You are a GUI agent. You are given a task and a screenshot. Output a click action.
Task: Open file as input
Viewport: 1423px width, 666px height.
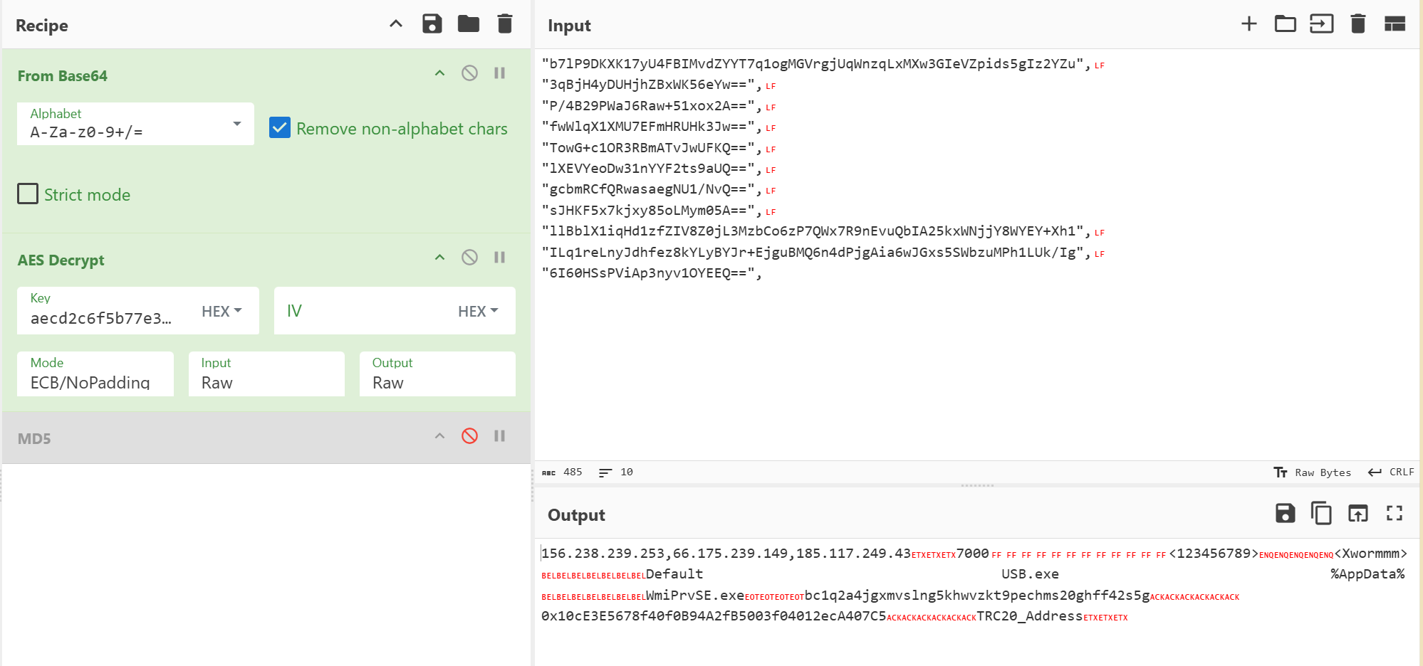1322,23
